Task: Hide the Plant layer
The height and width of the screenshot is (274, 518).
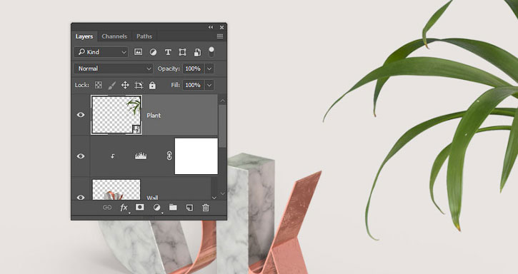Action: click(x=81, y=115)
